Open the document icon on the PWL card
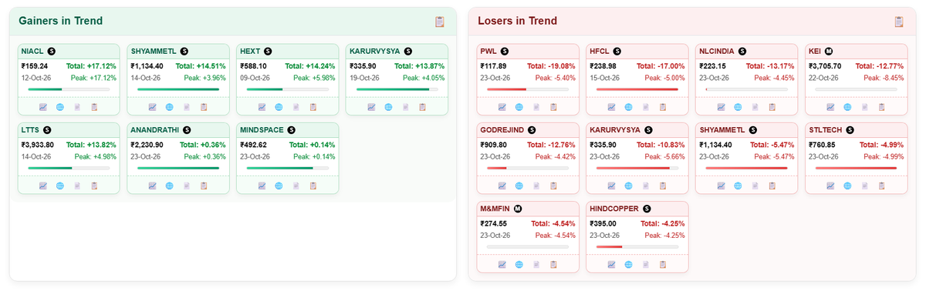Screen dimensions: 926x291 536,107
